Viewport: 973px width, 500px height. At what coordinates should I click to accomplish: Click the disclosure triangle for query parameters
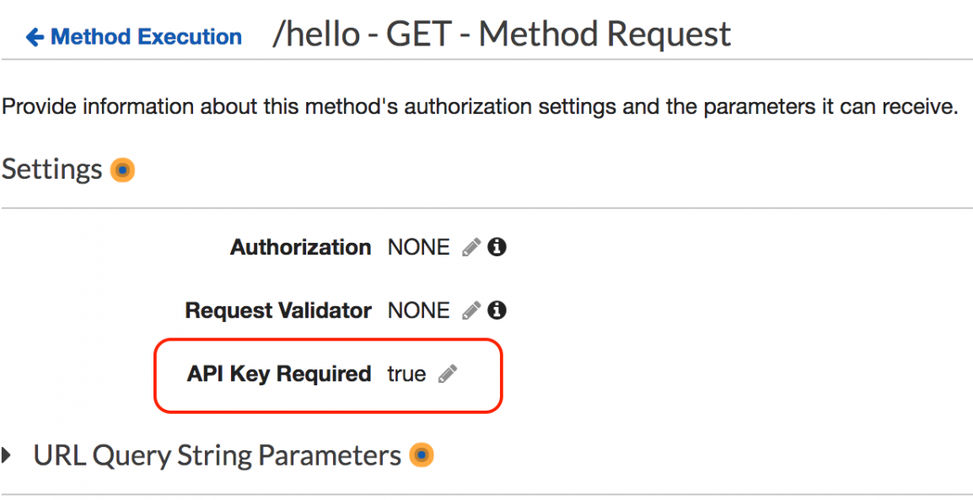(8, 454)
